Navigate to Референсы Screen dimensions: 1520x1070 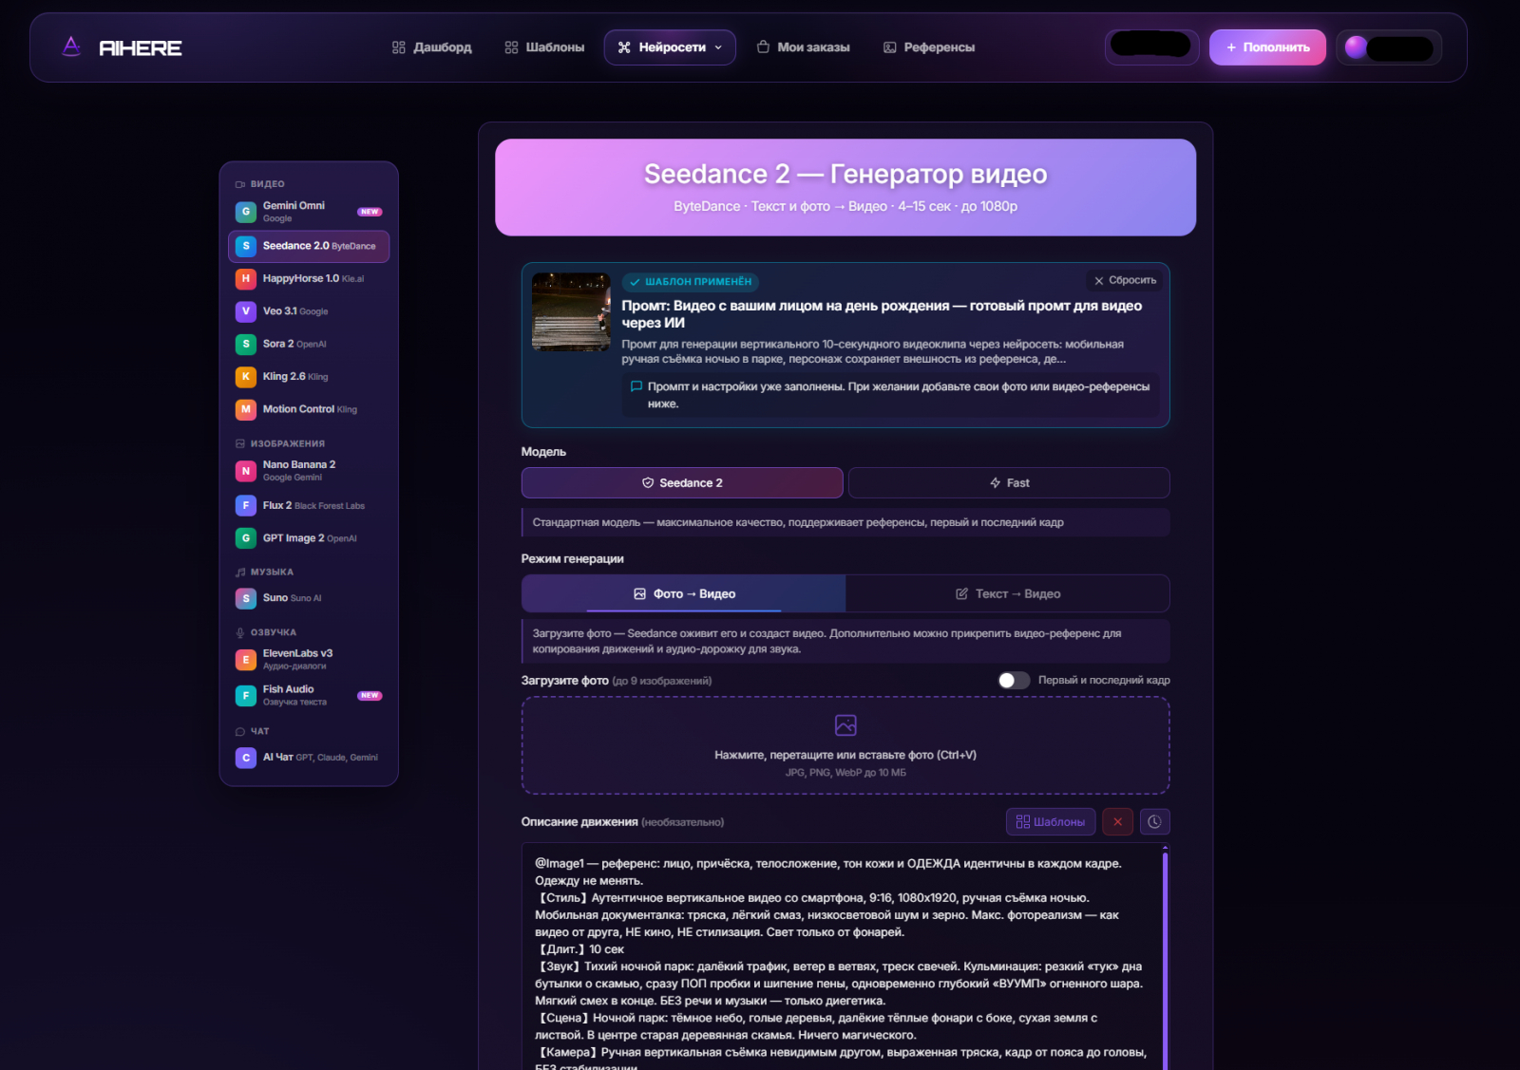pos(929,47)
